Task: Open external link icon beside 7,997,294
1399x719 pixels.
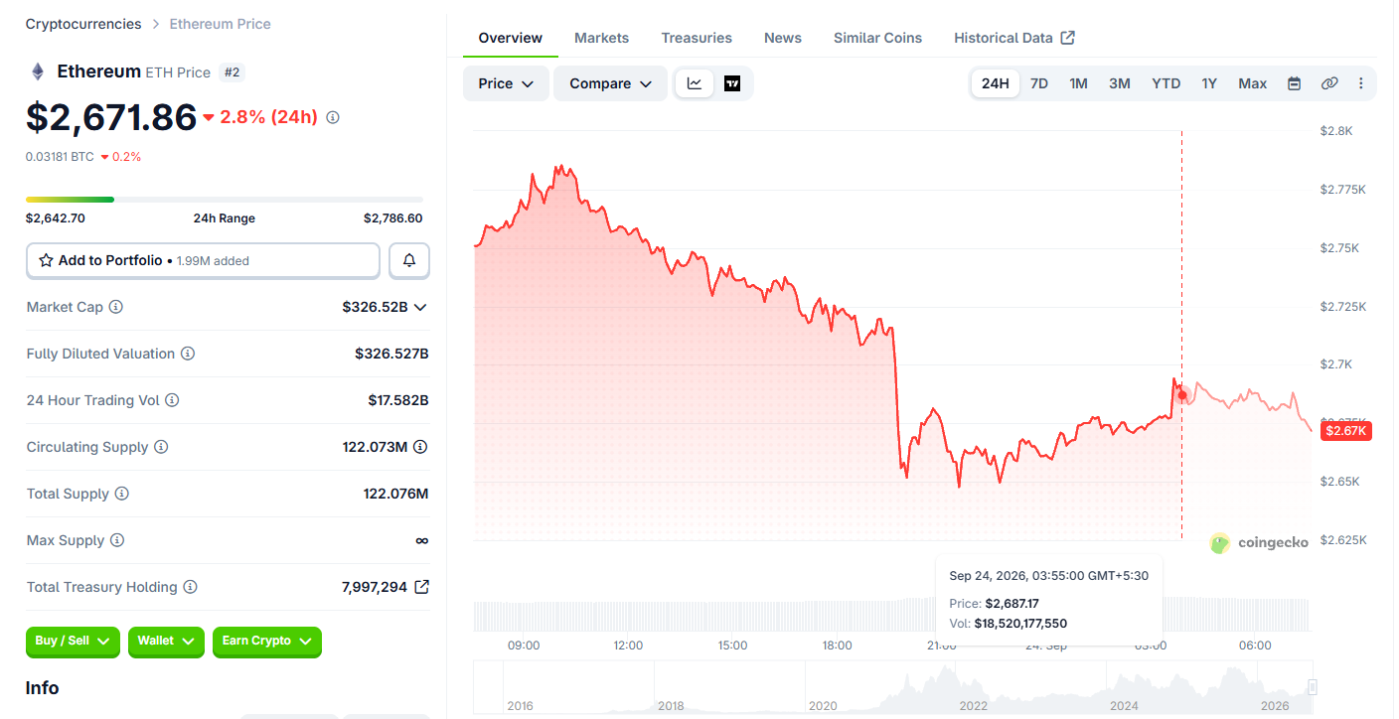Action: [x=421, y=587]
